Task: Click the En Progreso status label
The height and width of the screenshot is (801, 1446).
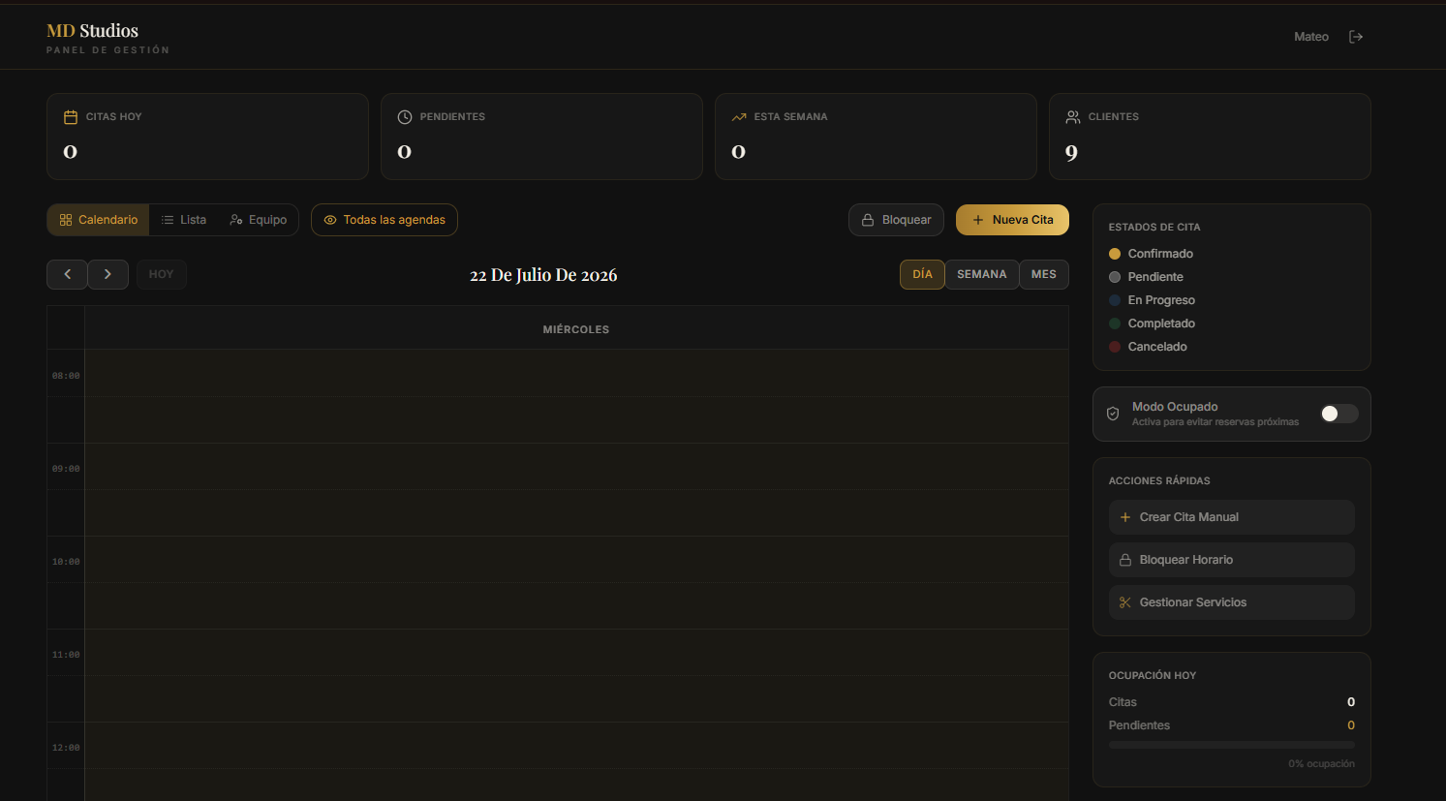Action: point(1161,300)
